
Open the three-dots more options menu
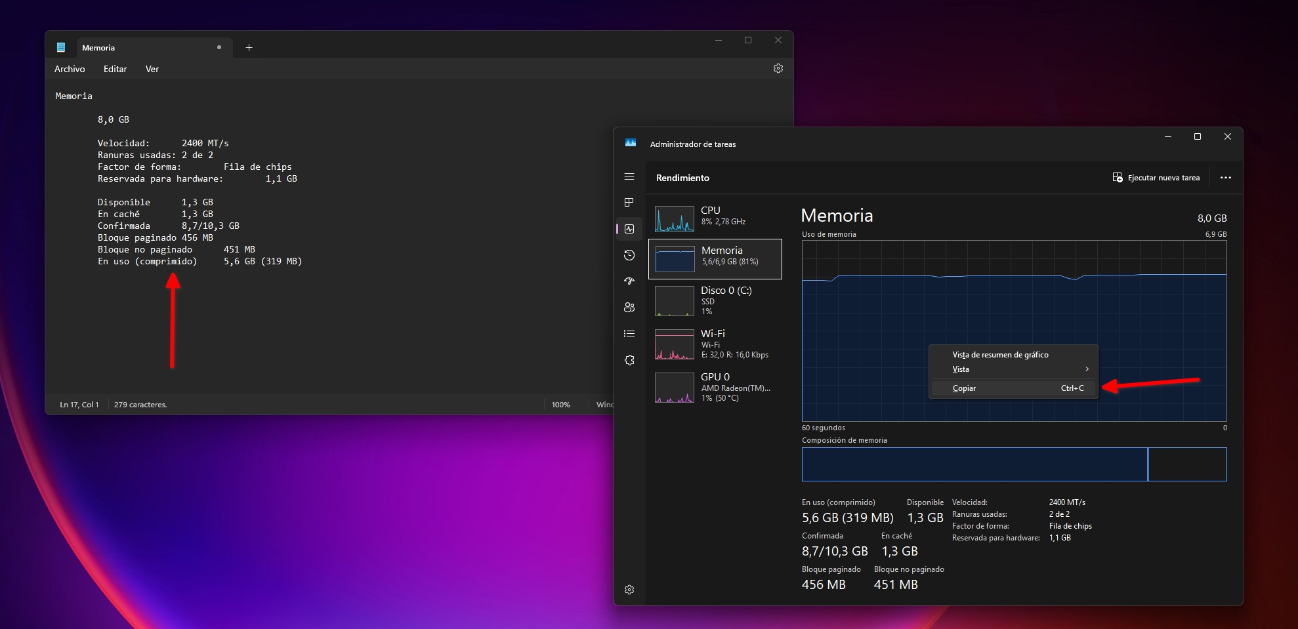point(1225,178)
